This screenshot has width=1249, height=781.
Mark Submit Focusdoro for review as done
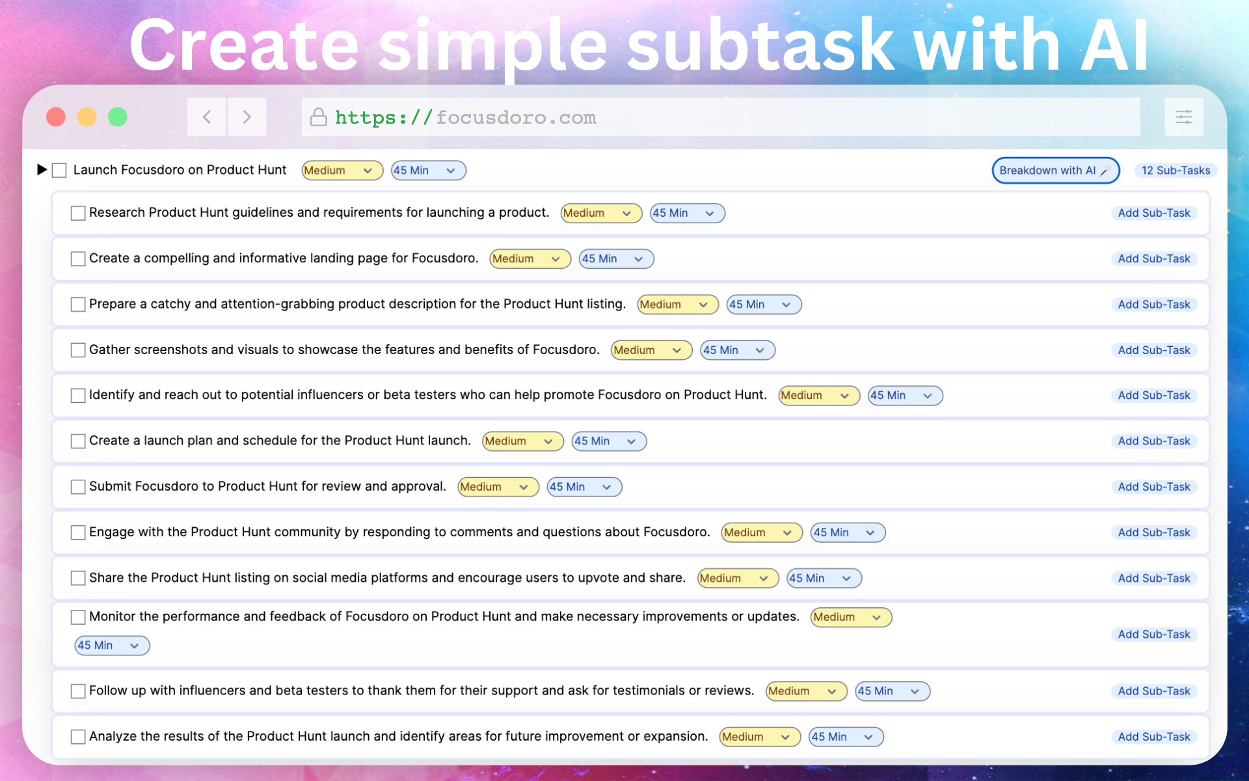pyautogui.click(x=78, y=487)
